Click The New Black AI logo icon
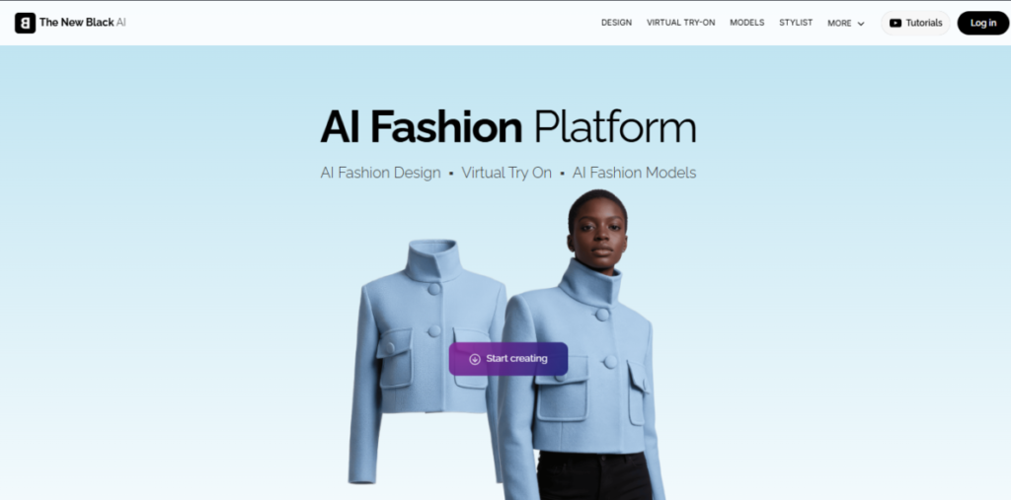The width and height of the screenshot is (1011, 500). [x=25, y=23]
